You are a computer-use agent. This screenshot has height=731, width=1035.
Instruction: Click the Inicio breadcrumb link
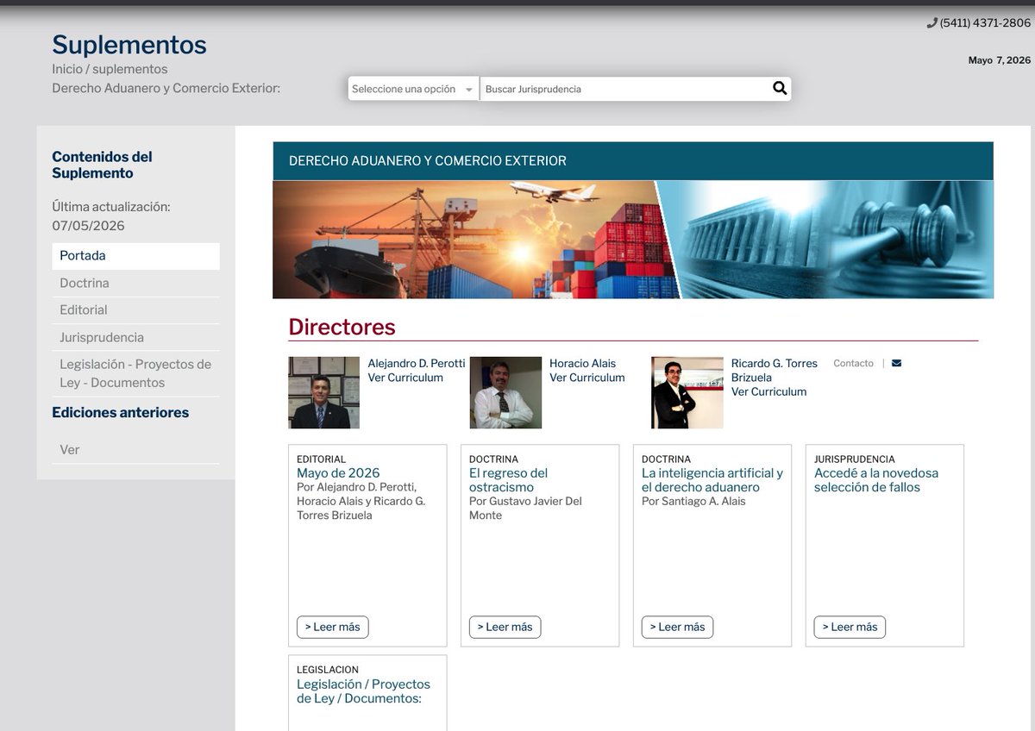tap(67, 69)
